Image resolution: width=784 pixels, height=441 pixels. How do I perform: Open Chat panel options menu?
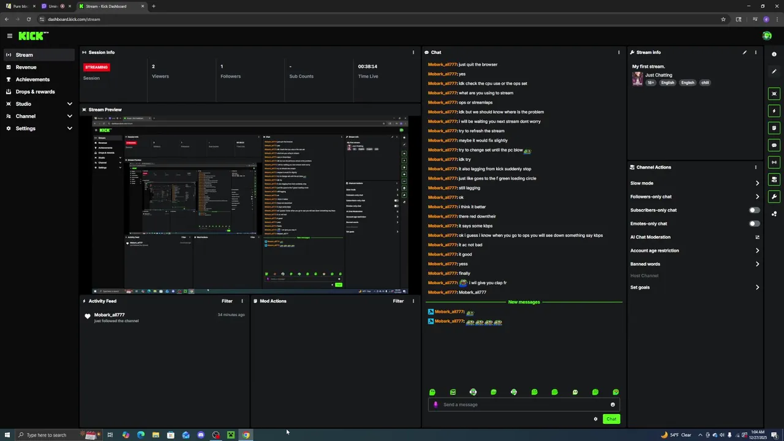click(x=619, y=53)
